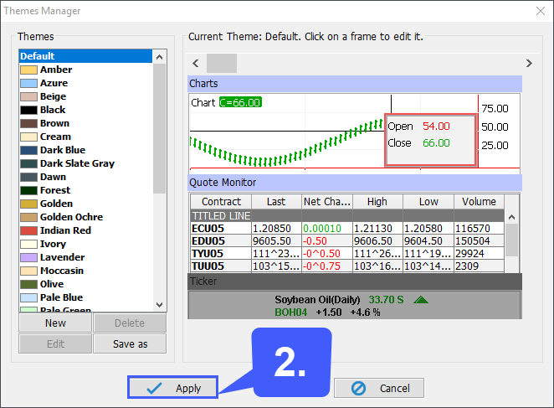
Task: Click the Charts frame header
Action: pos(355,84)
